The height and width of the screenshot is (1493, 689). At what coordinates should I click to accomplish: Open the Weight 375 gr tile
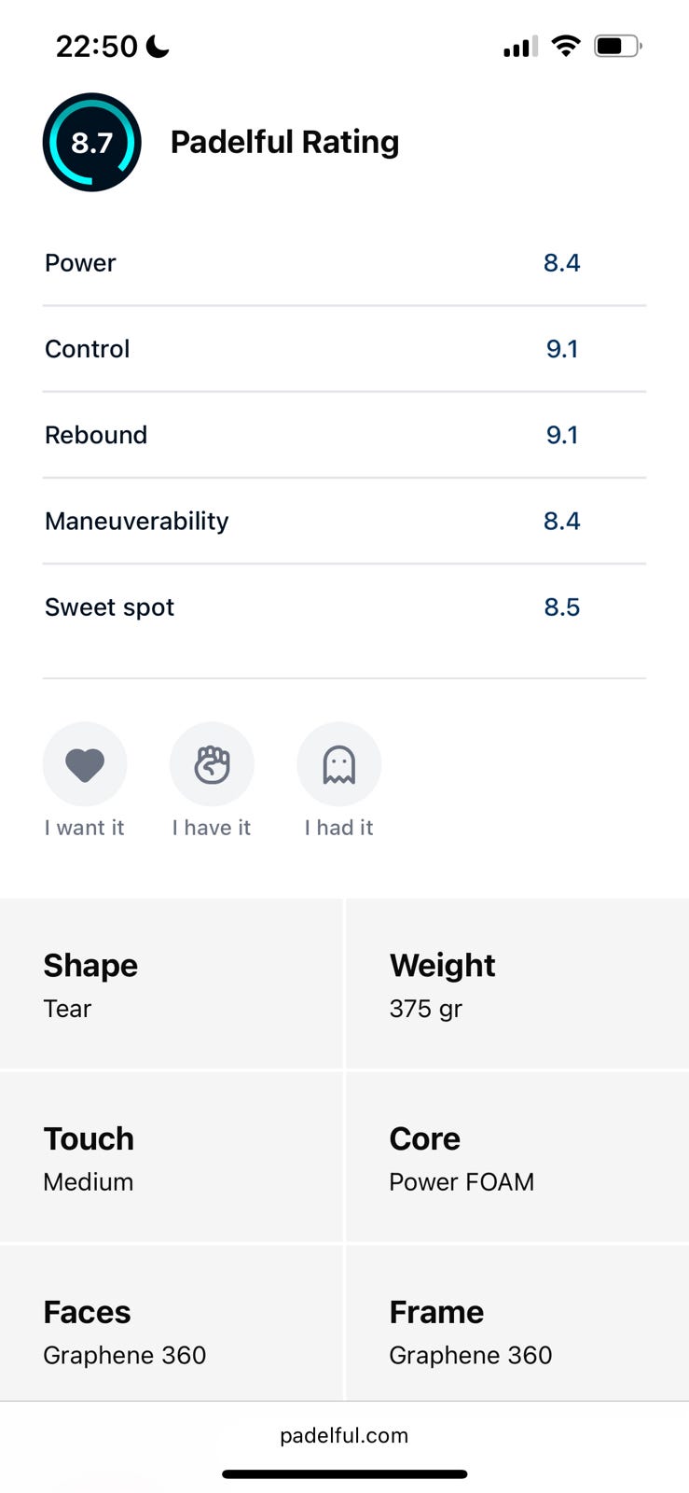(517, 984)
